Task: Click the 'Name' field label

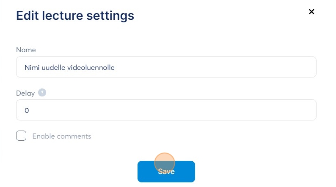Action: 26,50
